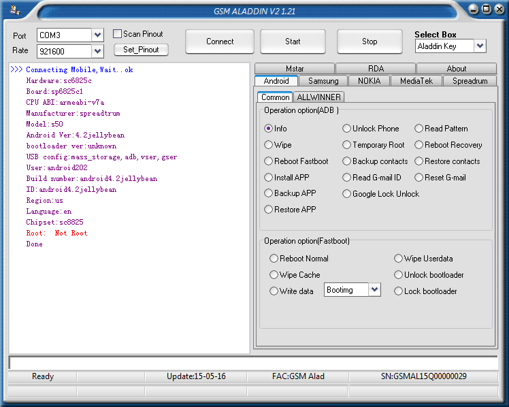Expand the Bootimg partition dropdown
This screenshot has width=509, height=407.
[x=374, y=289]
